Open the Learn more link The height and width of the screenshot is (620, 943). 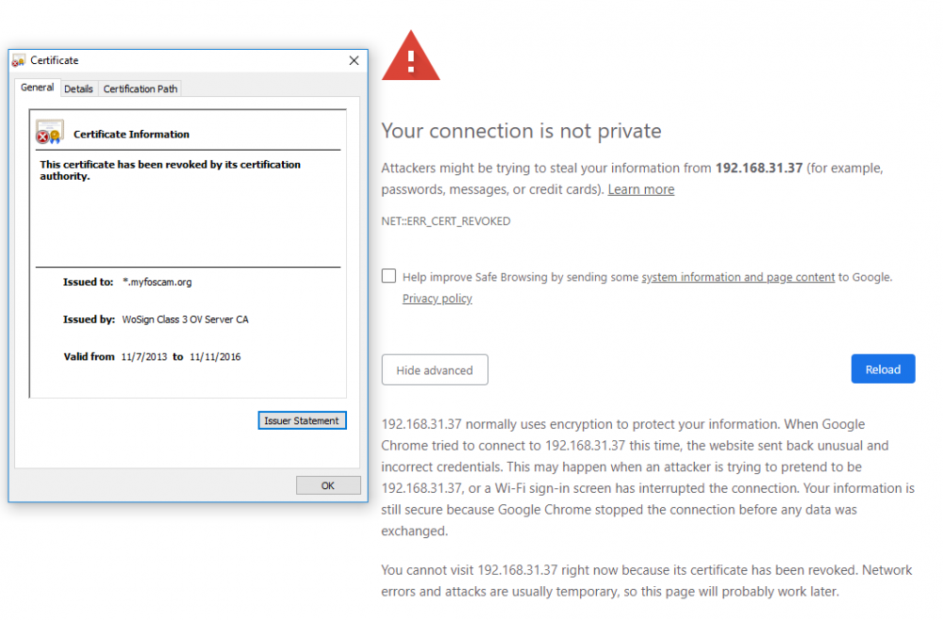tap(640, 189)
